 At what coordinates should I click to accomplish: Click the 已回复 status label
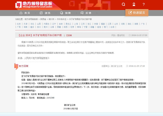pos(69,35)
